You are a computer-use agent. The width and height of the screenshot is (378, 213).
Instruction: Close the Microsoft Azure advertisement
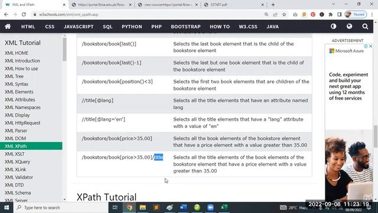click(x=371, y=46)
